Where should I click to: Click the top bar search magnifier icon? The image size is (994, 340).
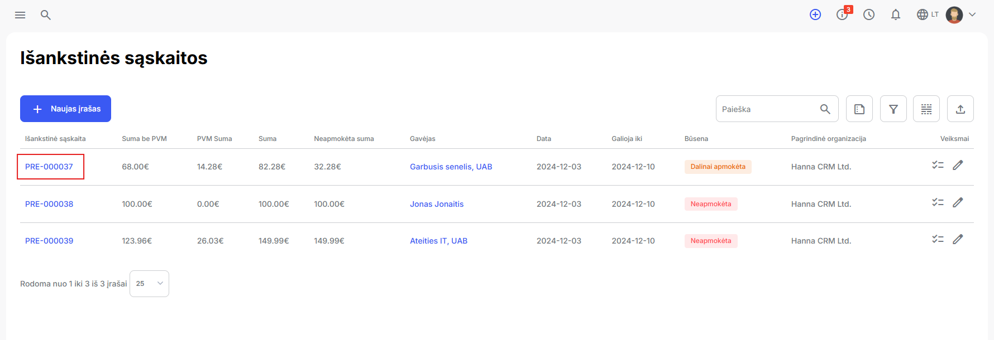pos(46,15)
